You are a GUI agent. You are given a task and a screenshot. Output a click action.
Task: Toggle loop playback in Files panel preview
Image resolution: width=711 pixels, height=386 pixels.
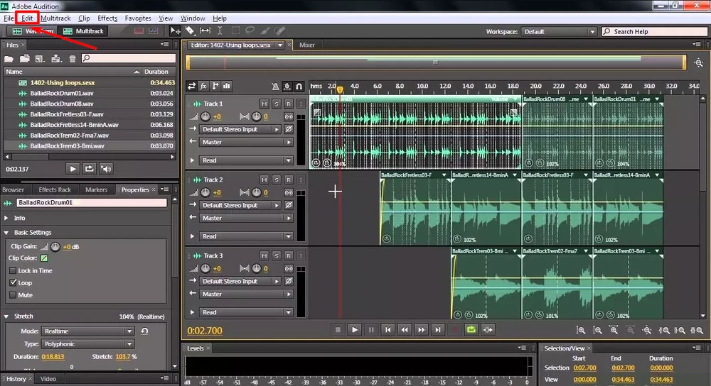point(90,169)
